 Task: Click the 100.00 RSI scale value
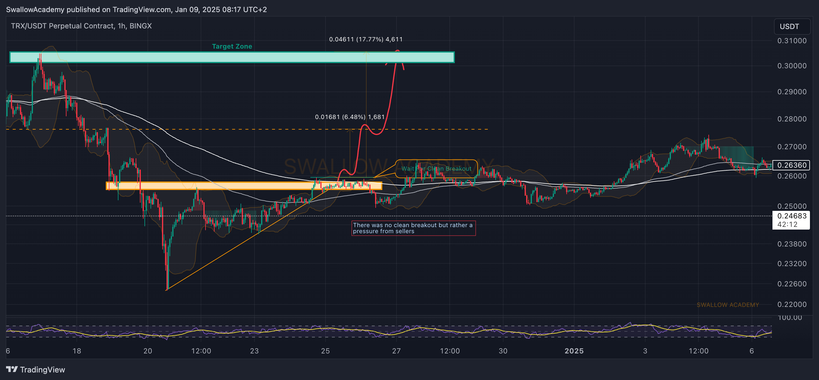coord(790,317)
